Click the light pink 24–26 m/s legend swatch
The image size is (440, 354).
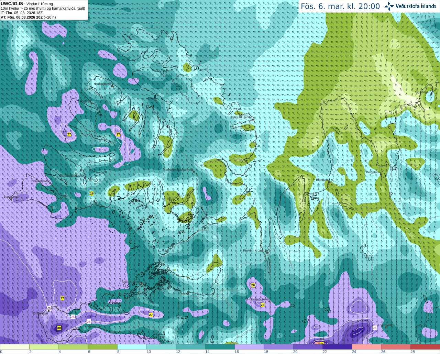[x=367, y=347]
